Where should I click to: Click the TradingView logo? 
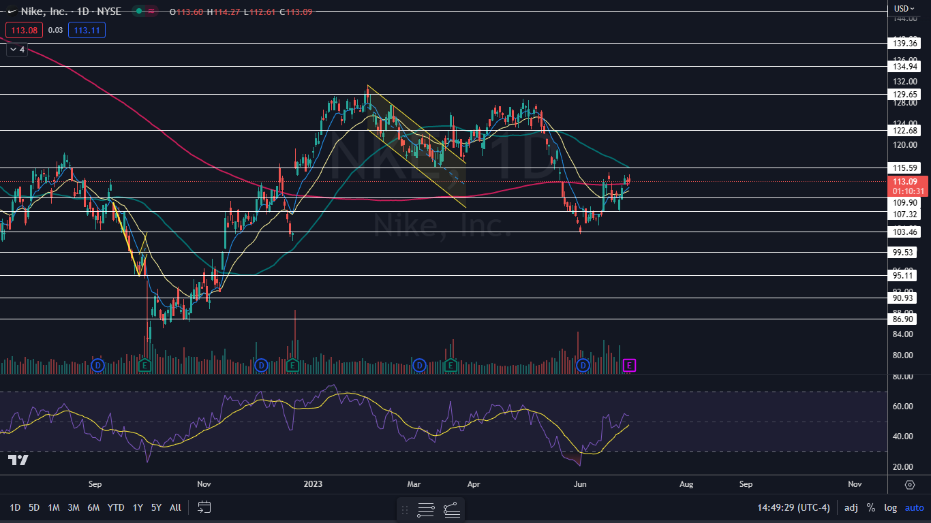coord(18,460)
